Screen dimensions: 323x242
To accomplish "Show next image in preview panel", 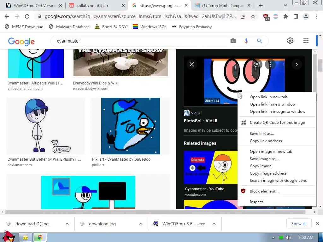I will [297, 64].
